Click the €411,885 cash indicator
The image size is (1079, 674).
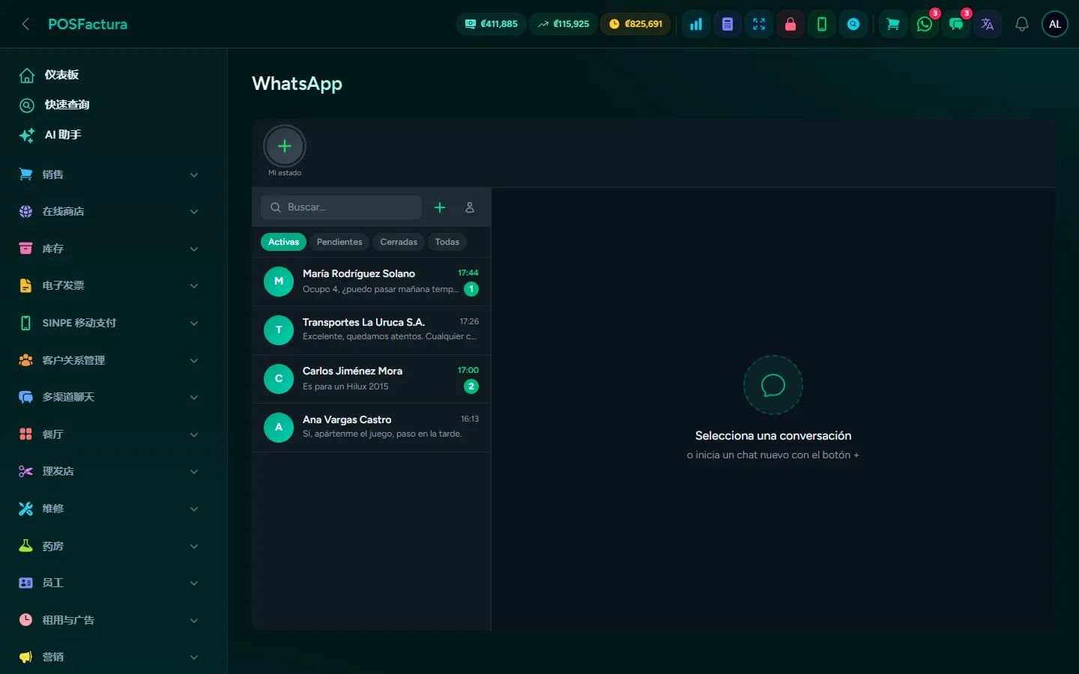pos(492,24)
